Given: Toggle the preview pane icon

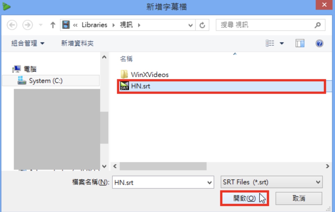Looking at the screenshot, I should pyautogui.click(x=300, y=43).
